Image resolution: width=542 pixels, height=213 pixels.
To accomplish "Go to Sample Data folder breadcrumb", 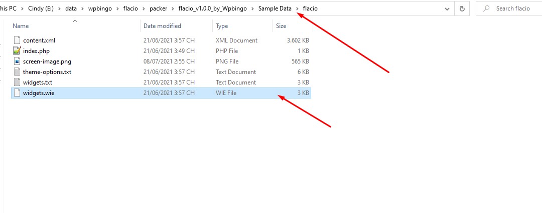I will coord(275,8).
